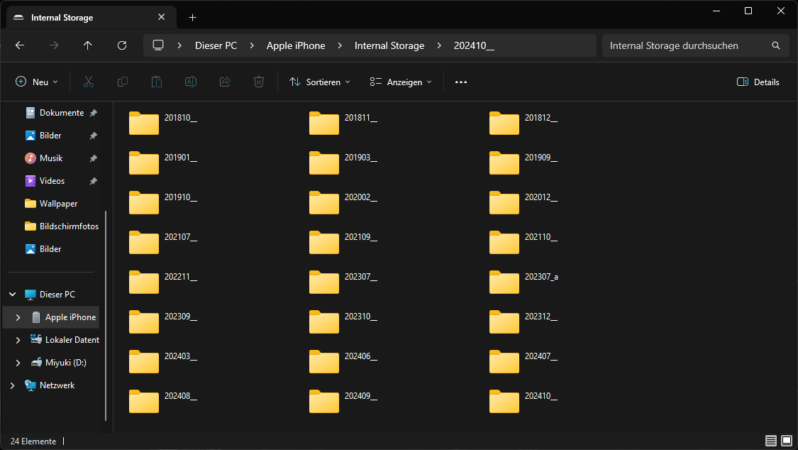Screen dimensions: 798x450
Task: Switch to details view in status bar
Action: point(770,441)
